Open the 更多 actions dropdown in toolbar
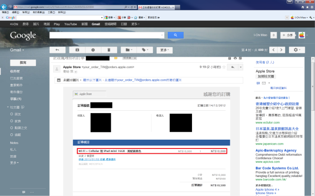315x196 pixels. [164, 50]
